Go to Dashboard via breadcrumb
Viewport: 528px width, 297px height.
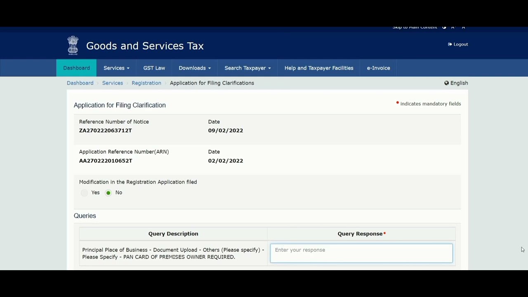80,83
